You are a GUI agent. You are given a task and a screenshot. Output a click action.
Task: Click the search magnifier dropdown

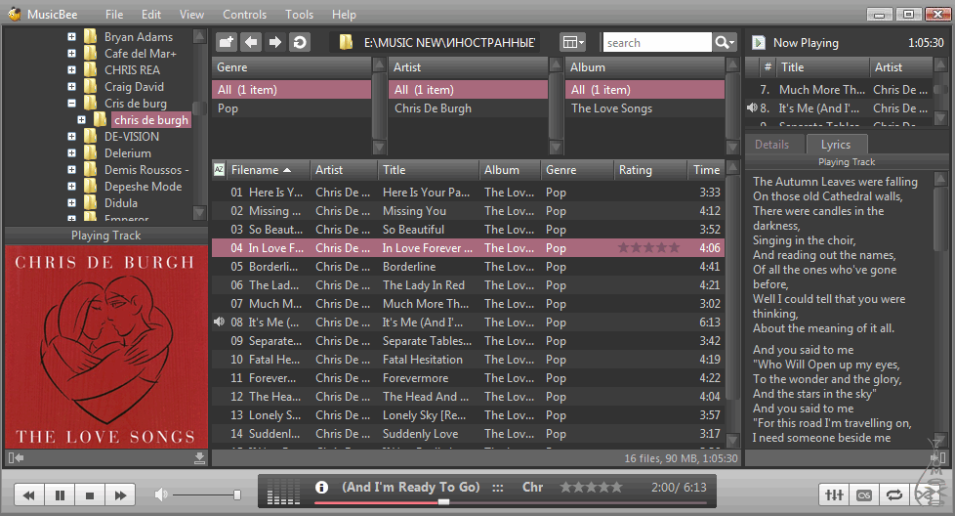click(725, 42)
